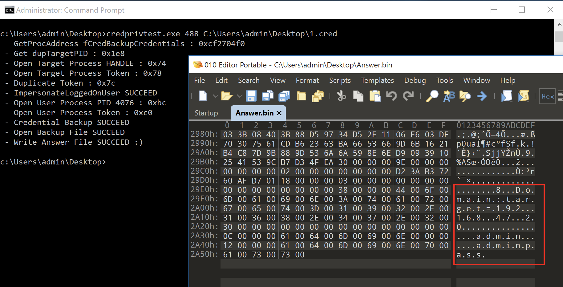Image resolution: width=563 pixels, height=287 pixels.
Task: Open the Edit menu
Action: click(x=221, y=80)
